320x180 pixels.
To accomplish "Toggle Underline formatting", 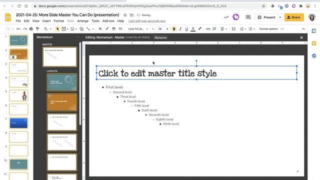I will coord(186,29).
